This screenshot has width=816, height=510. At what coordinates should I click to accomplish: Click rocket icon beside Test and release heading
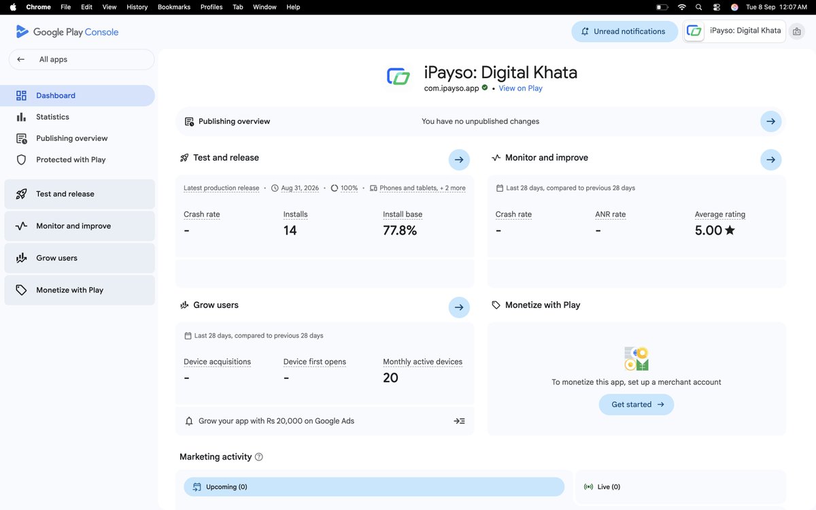(184, 158)
